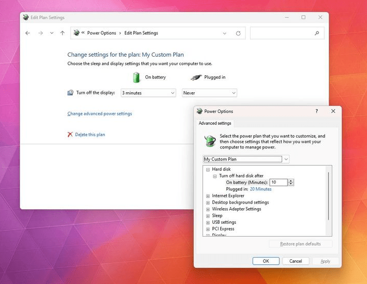
Task: Expand Wireless Adapter Settings node
Action: 208,209
